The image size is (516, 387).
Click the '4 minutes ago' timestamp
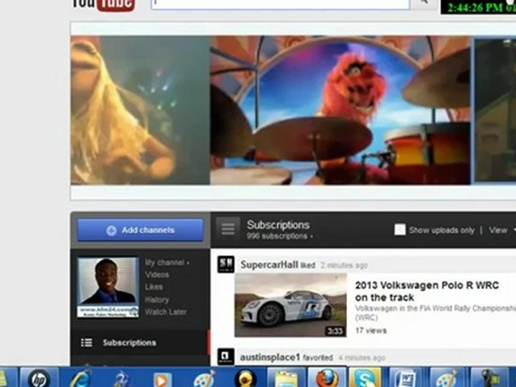click(x=362, y=358)
